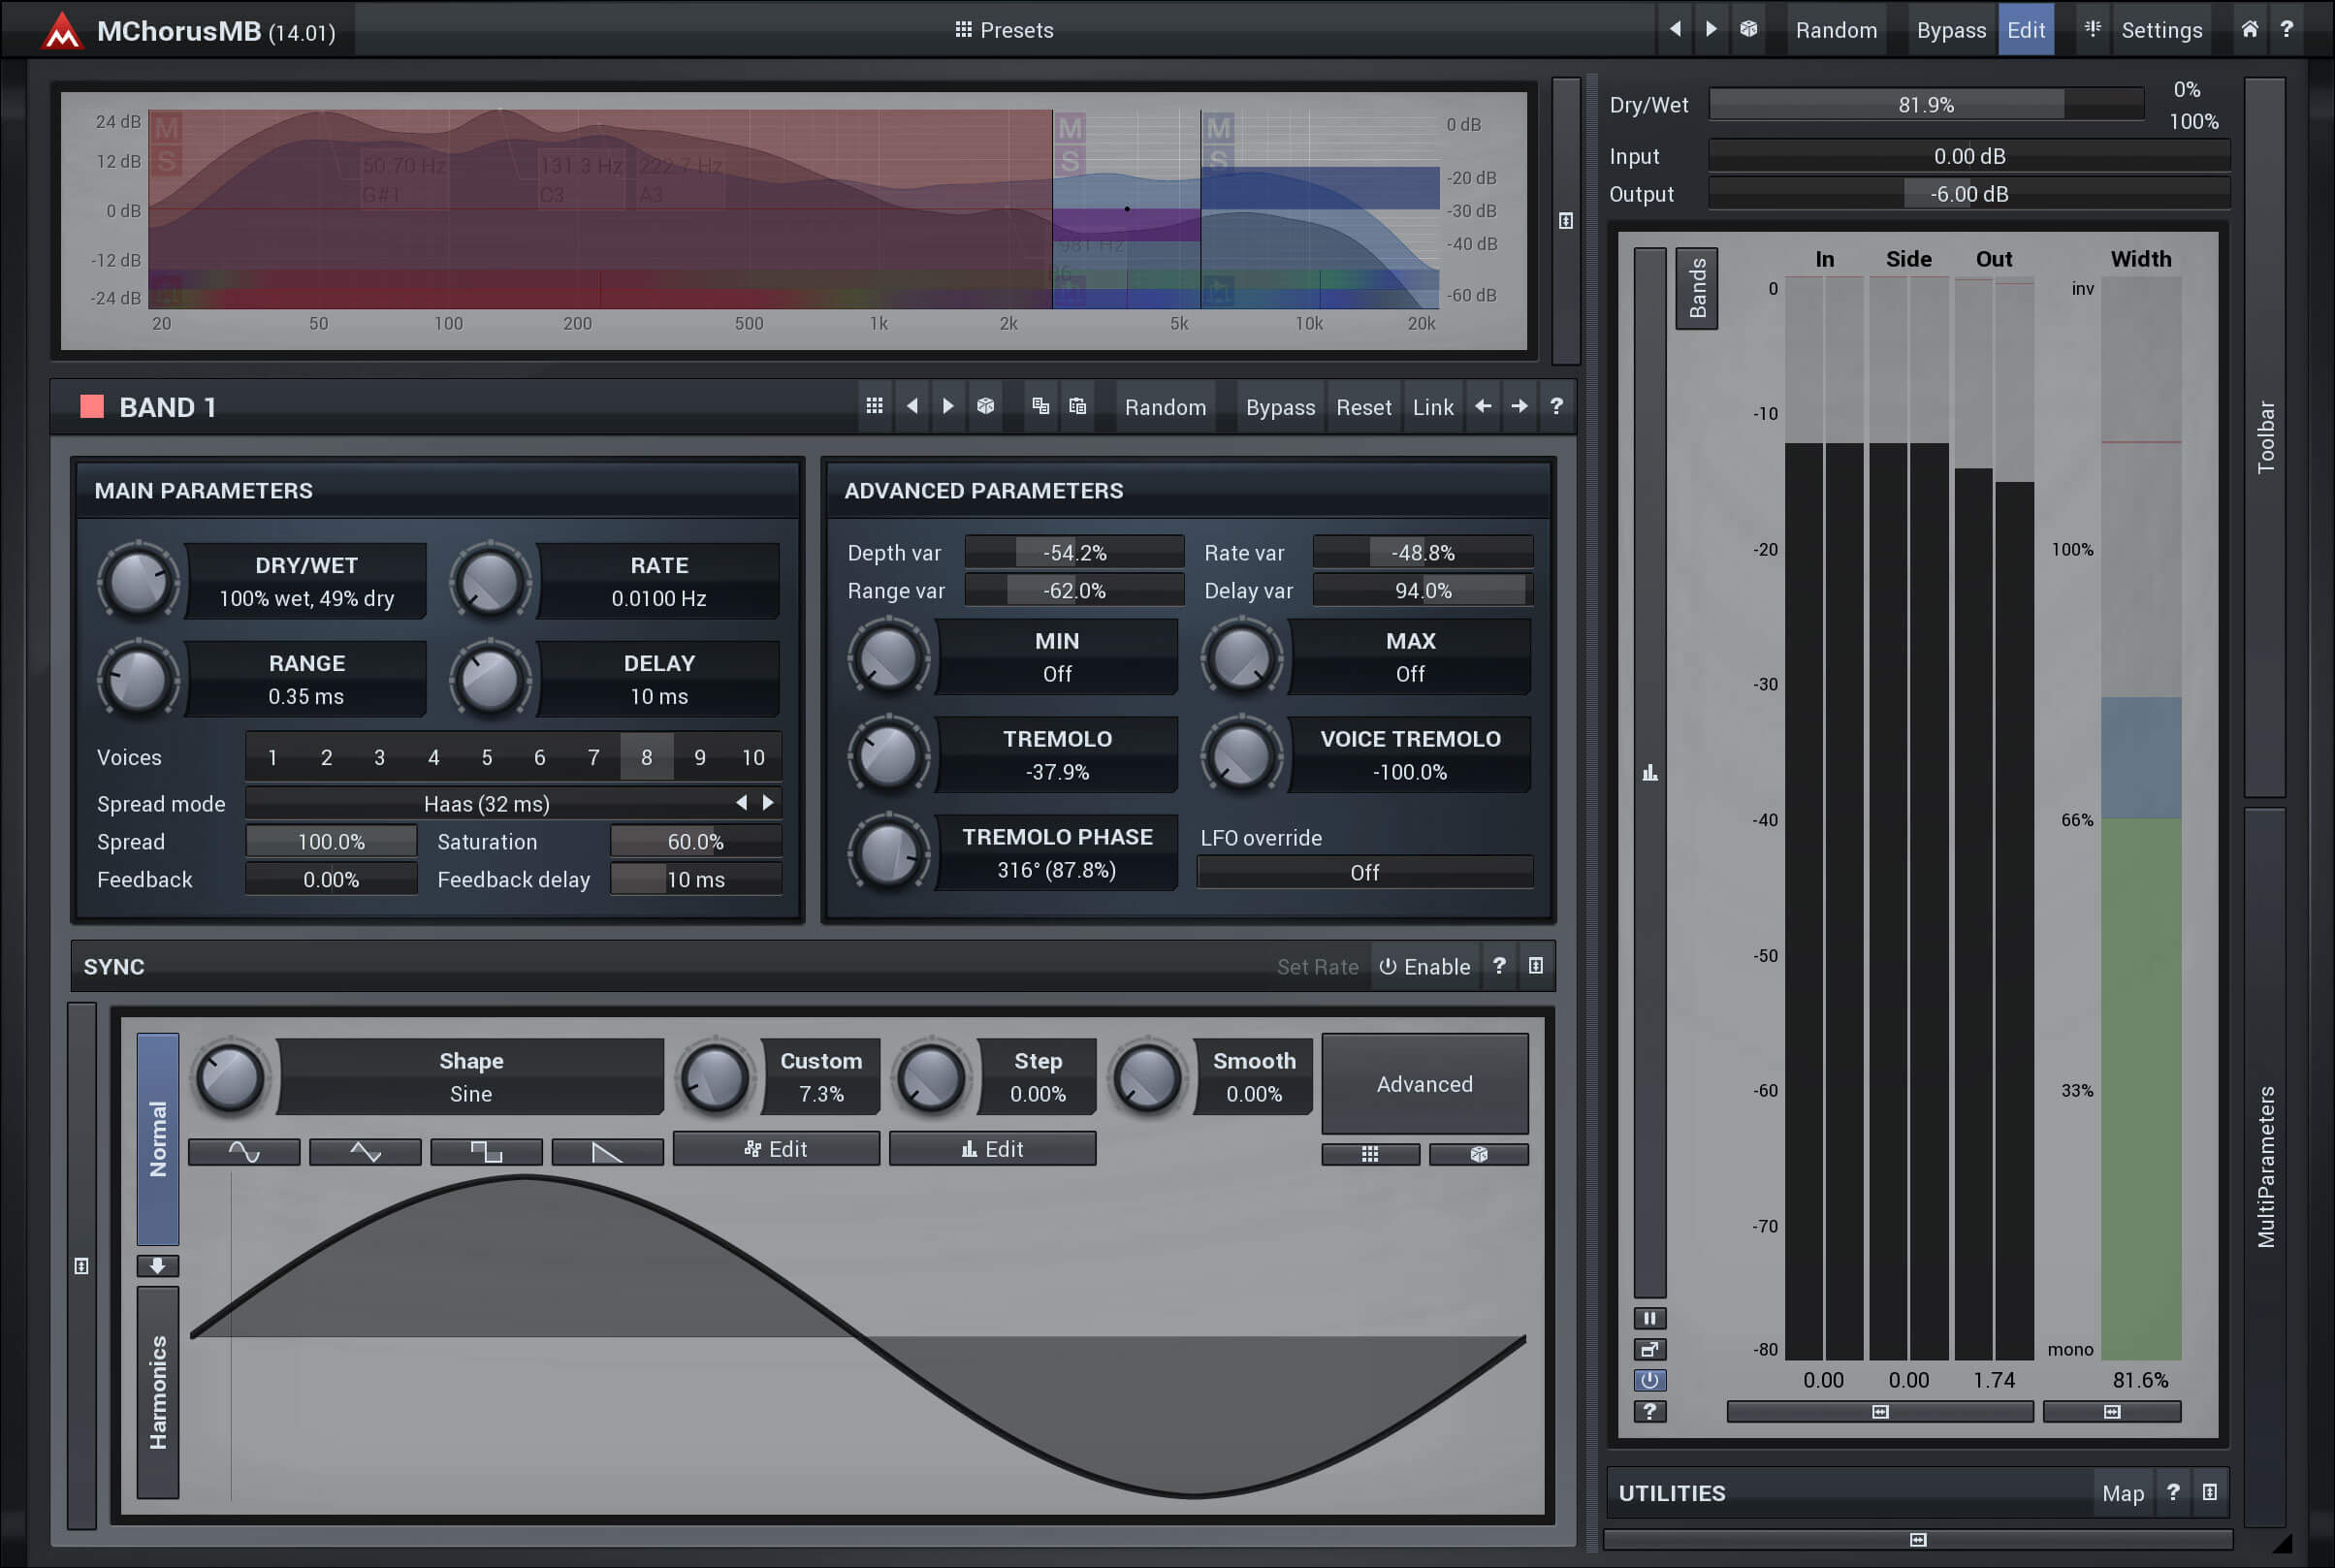Collapse the Sync panel expander icon
2335x1568 pixels.
point(1536,966)
